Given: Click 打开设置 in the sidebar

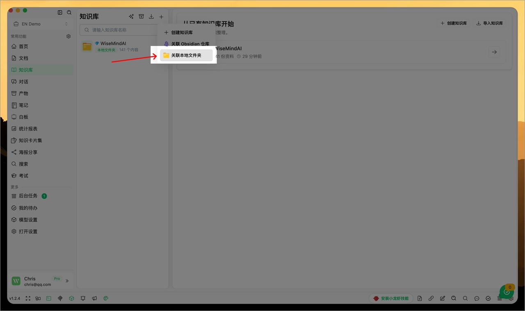Looking at the screenshot, I should point(41,232).
